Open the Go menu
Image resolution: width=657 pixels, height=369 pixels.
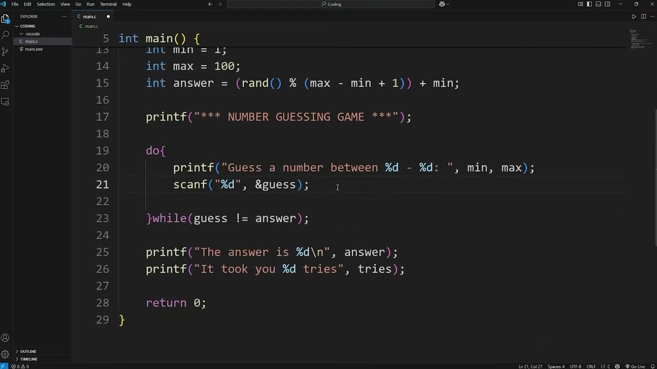(78, 4)
